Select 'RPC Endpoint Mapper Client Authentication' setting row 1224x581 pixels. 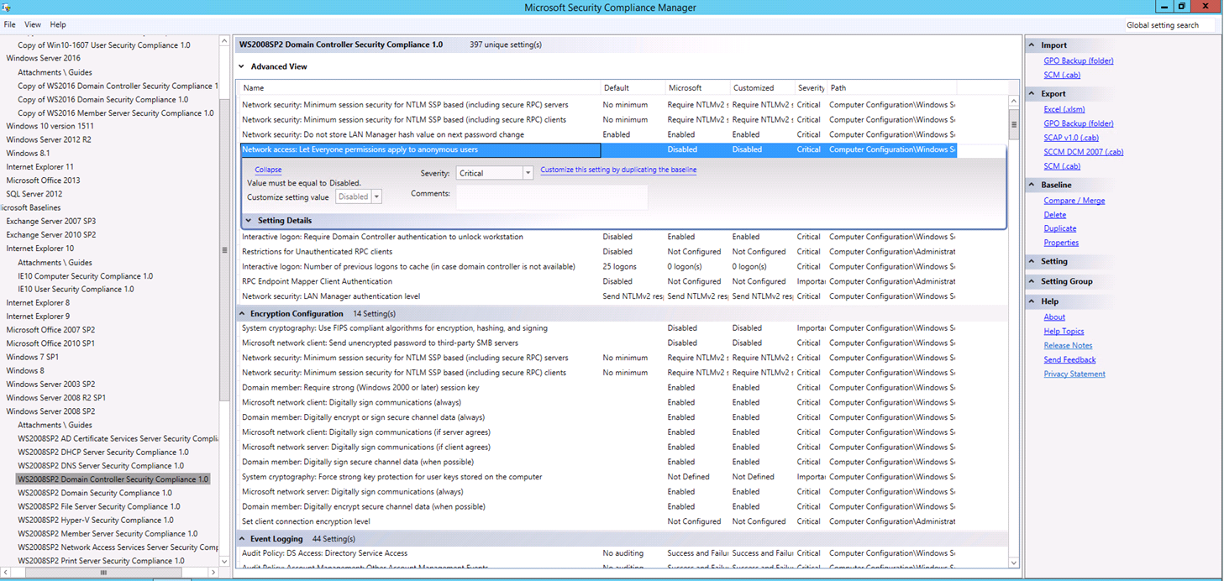(x=597, y=282)
